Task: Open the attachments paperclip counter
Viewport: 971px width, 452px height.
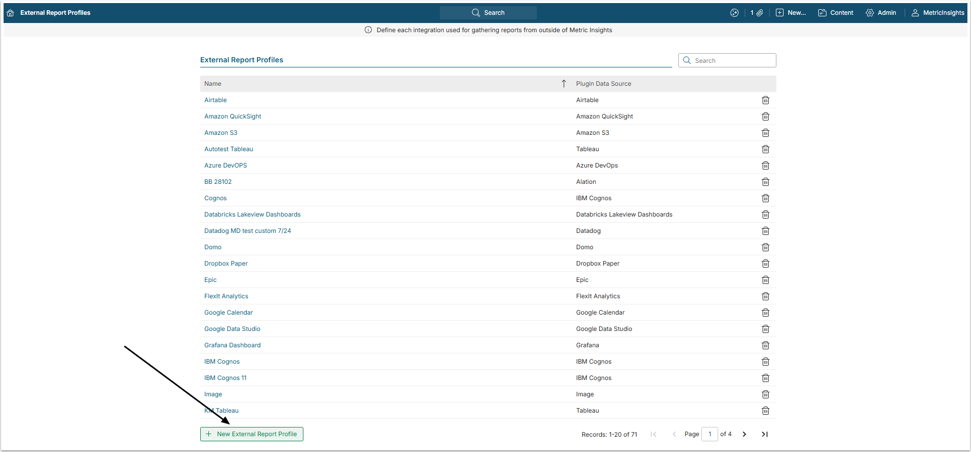Action: coord(756,13)
